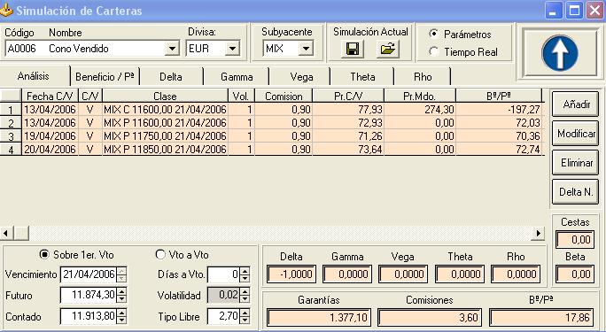Open the Delta tab

click(171, 77)
